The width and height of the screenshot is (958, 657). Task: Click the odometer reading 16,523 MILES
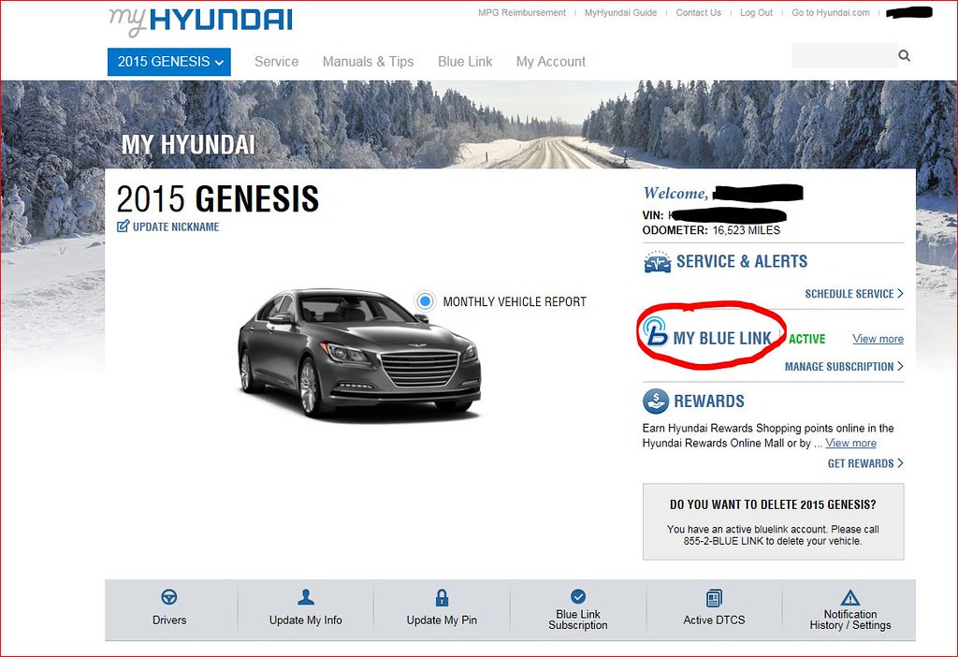[x=746, y=230]
